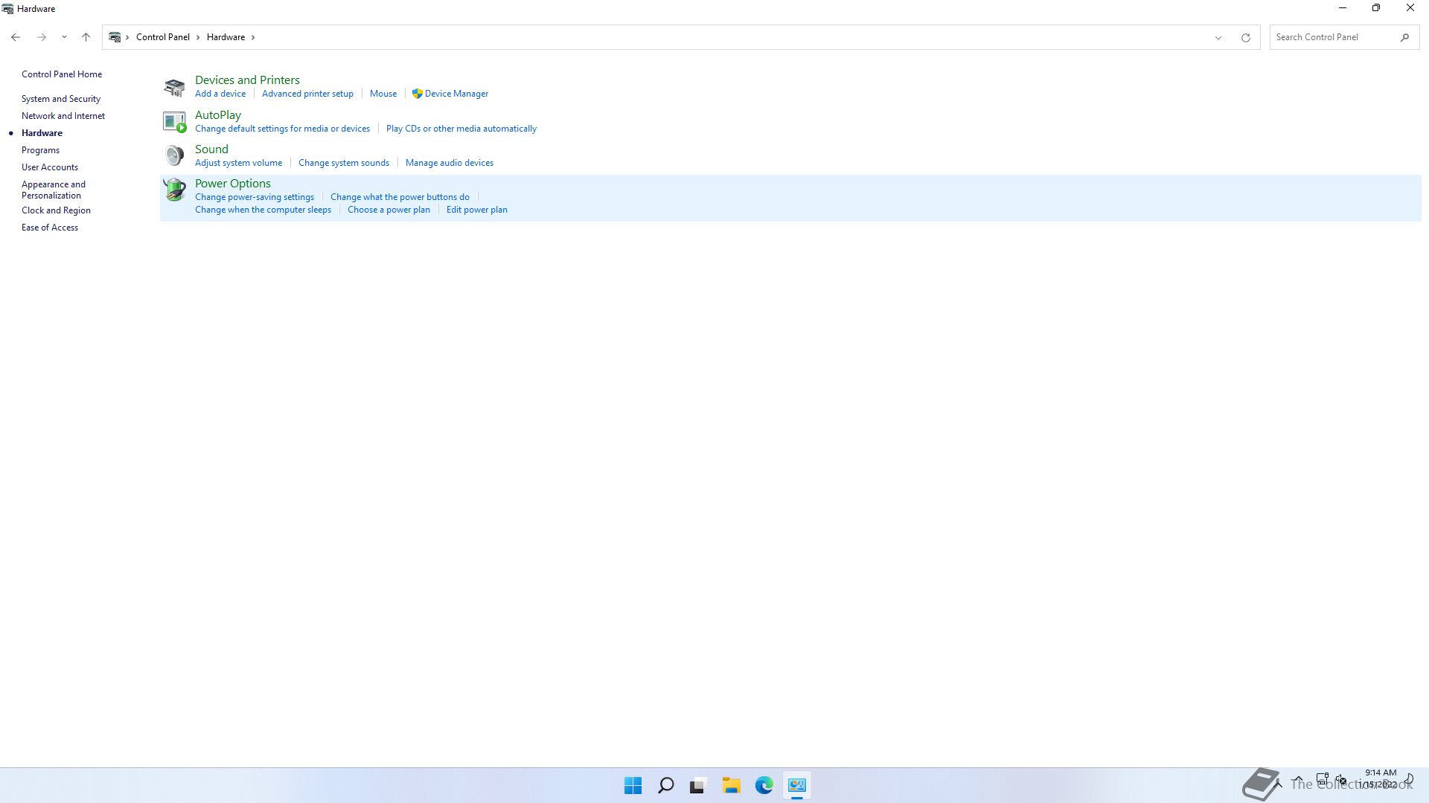Open taskbar Search
Image resolution: width=1429 pixels, height=803 pixels.
click(666, 785)
